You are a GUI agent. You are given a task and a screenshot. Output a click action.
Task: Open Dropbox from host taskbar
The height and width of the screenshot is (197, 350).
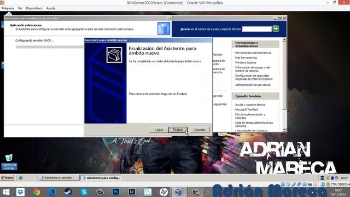20,192
